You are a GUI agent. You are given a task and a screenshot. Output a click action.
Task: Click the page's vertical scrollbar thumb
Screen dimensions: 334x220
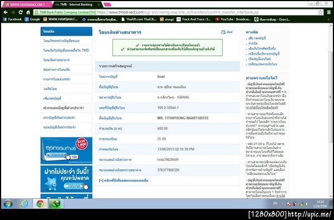pos(330,97)
